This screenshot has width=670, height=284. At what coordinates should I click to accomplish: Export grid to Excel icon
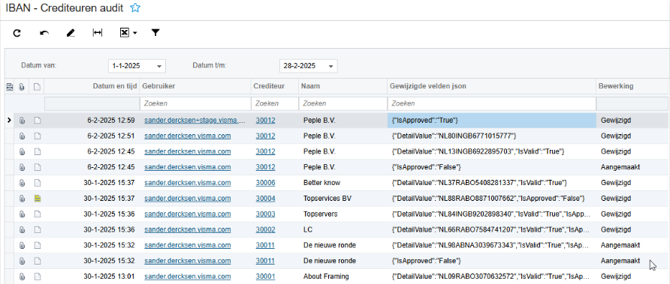click(x=125, y=33)
